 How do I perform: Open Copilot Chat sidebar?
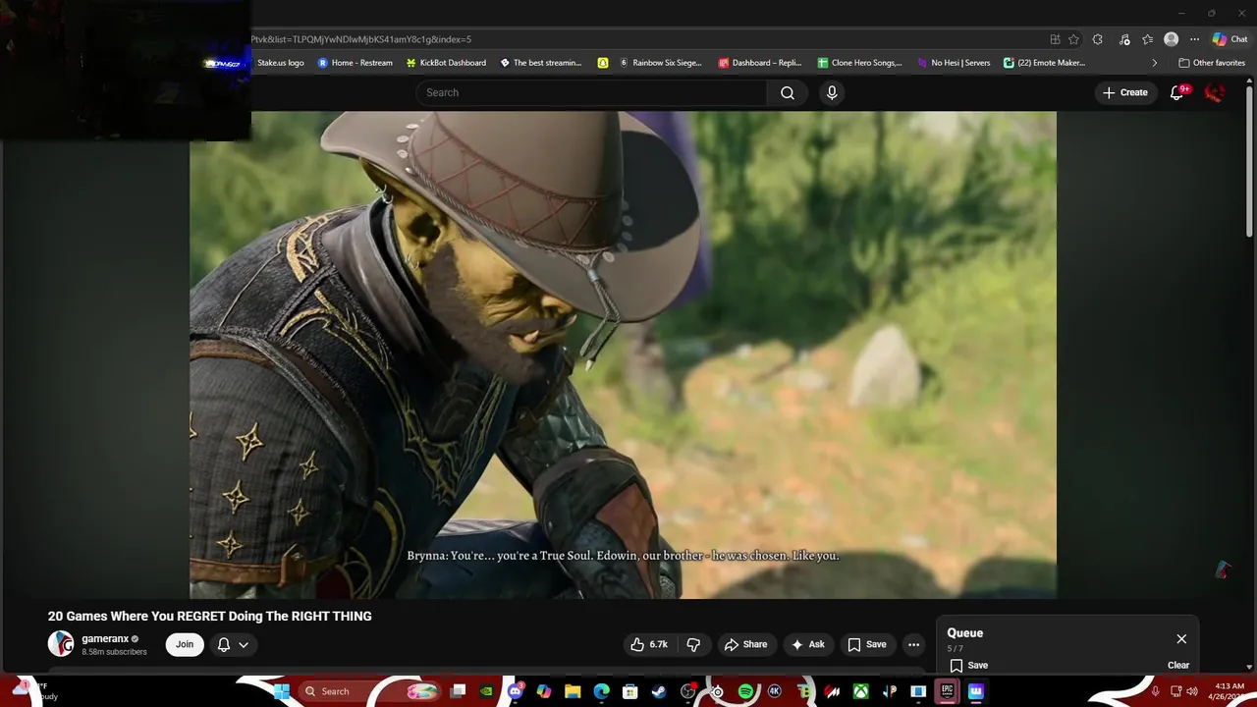coord(1230,39)
